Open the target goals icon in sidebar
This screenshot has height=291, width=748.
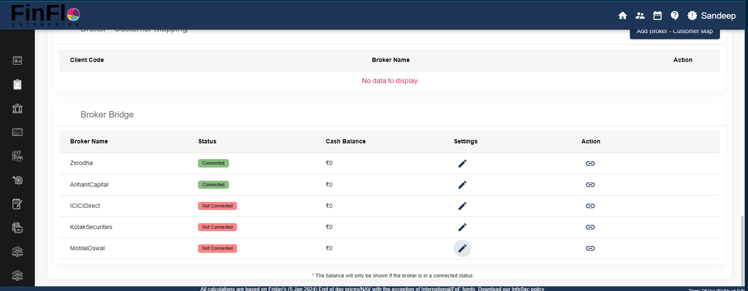pyautogui.click(x=17, y=180)
